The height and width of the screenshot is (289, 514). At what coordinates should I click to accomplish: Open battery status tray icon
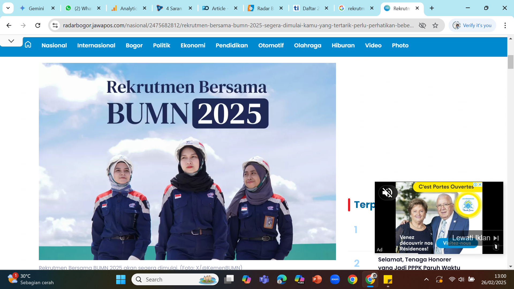[471, 280]
